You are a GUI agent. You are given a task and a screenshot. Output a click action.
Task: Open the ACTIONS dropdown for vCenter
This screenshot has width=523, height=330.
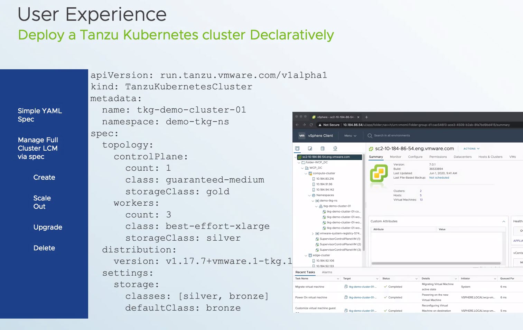471,149
